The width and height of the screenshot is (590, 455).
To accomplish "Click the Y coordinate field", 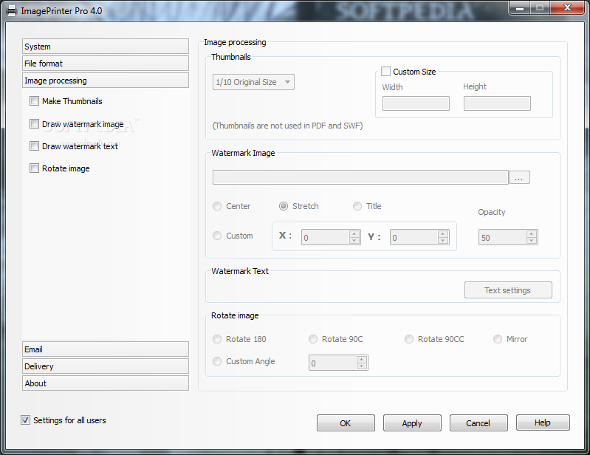I will 414,238.
